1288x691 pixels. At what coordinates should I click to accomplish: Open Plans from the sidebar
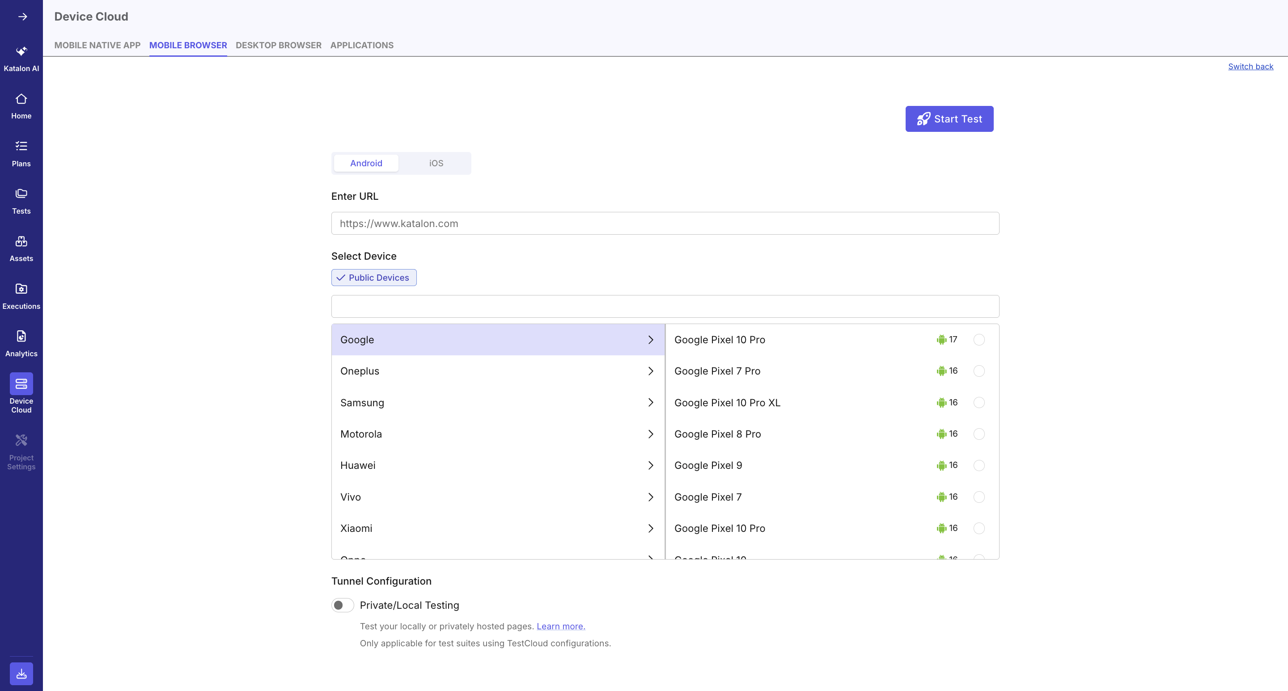[x=21, y=152]
